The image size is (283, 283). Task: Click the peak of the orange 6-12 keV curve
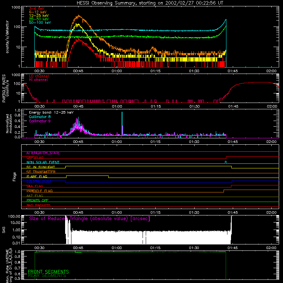click(79, 16)
